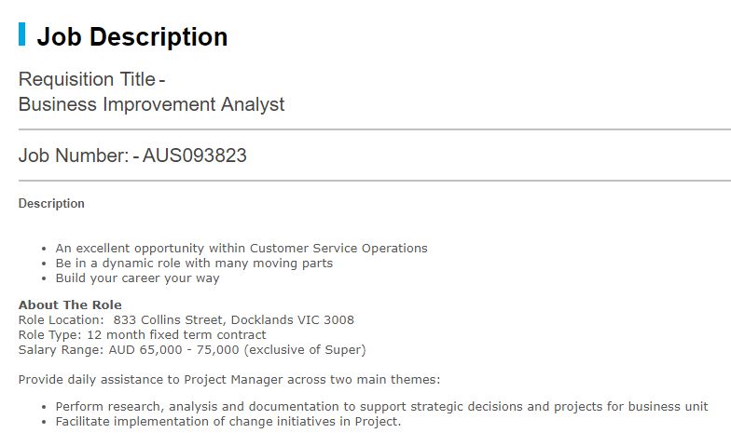Click the blue bar beside Job Description
The image size is (731, 433).
tap(22, 34)
